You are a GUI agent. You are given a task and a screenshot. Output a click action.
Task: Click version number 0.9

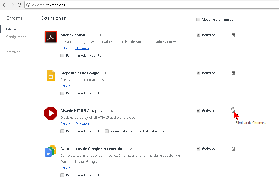pos(107,73)
